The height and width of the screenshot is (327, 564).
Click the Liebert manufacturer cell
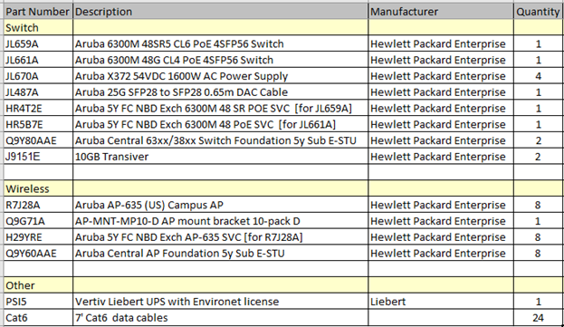[x=441, y=301]
